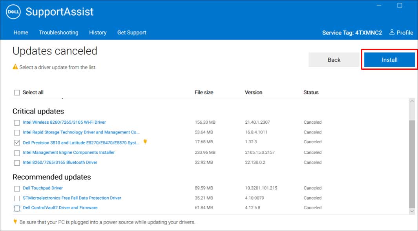Open the Intel Rapid Storage Technology Driver link
Screen dimensions: 418x231
81,132
